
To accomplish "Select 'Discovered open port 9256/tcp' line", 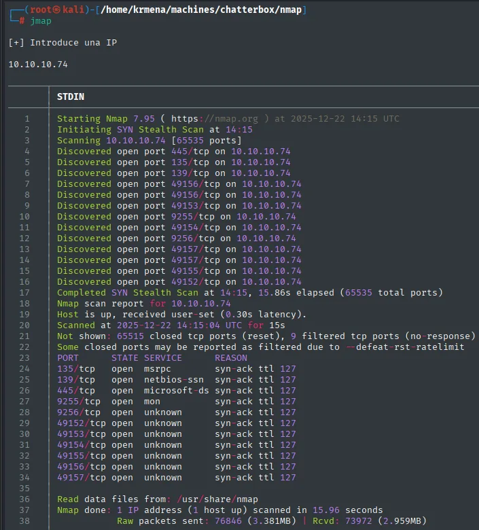I will 176,238.
